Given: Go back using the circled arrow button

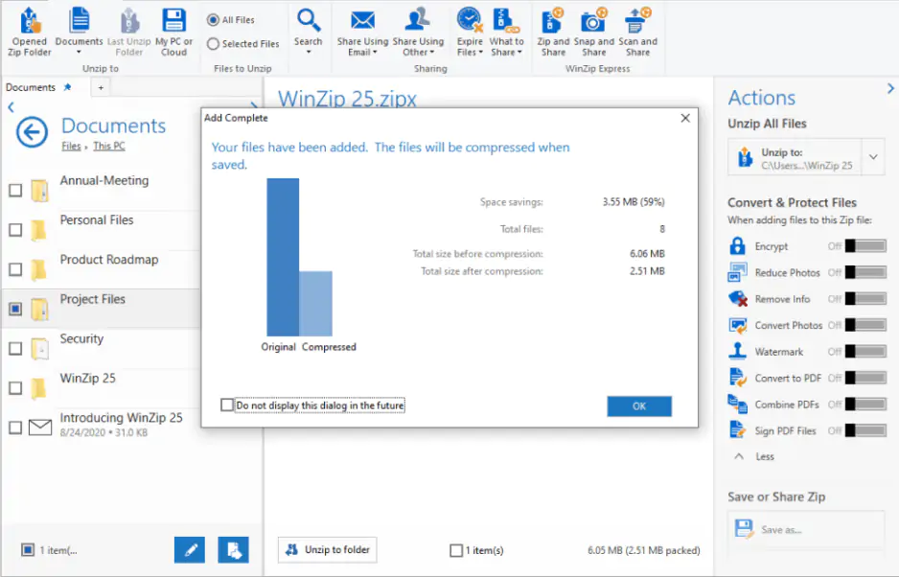Looking at the screenshot, I should click(33, 132).
